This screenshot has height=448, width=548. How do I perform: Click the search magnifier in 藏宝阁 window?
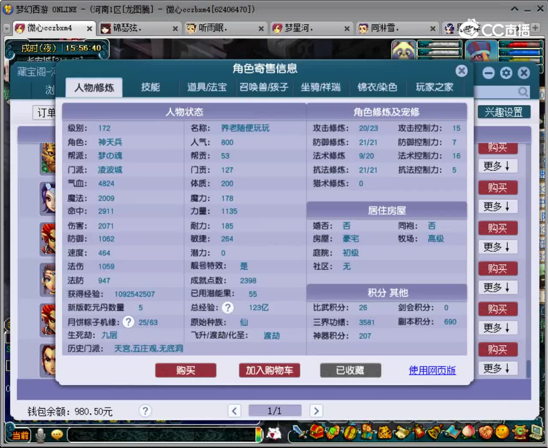tap(523, 91)
